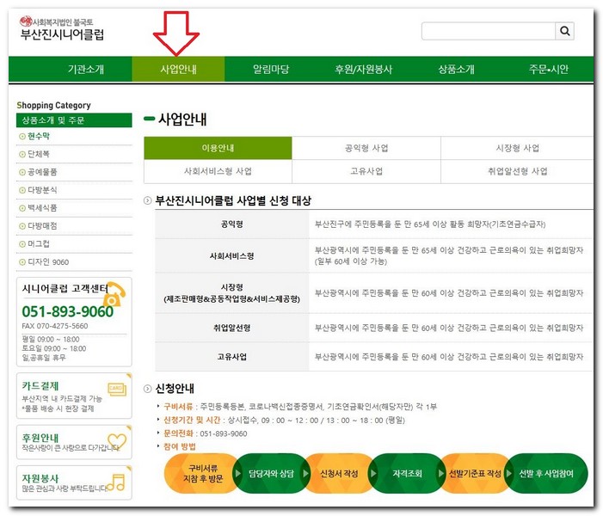The width and height of the screenshot is (603, 516).
Task: Click bullet icon next to 디자인 9060
Action: point(22,262)
